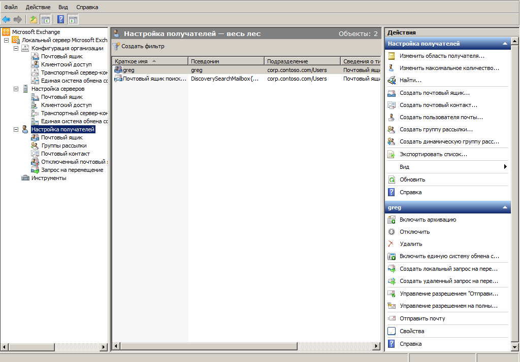Screen dimensions: 520x362
Task: Select Группы рассылки in the tree
Action: 63,146
